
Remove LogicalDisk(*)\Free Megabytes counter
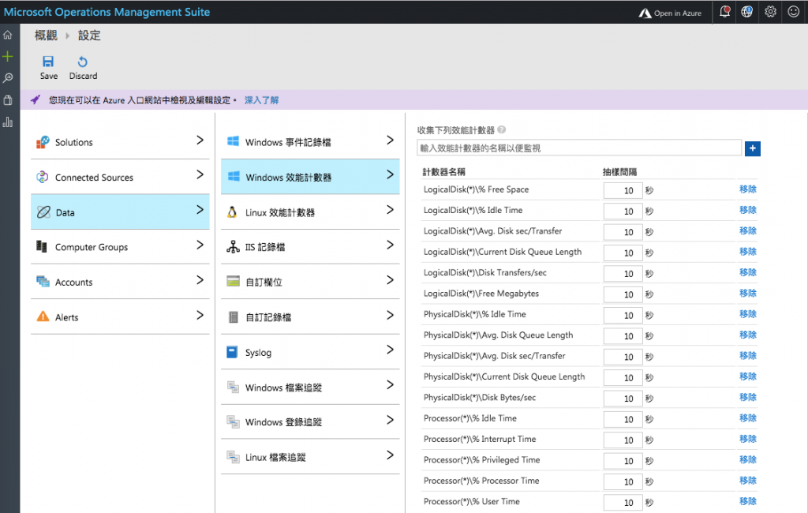(x=748, y=293)
